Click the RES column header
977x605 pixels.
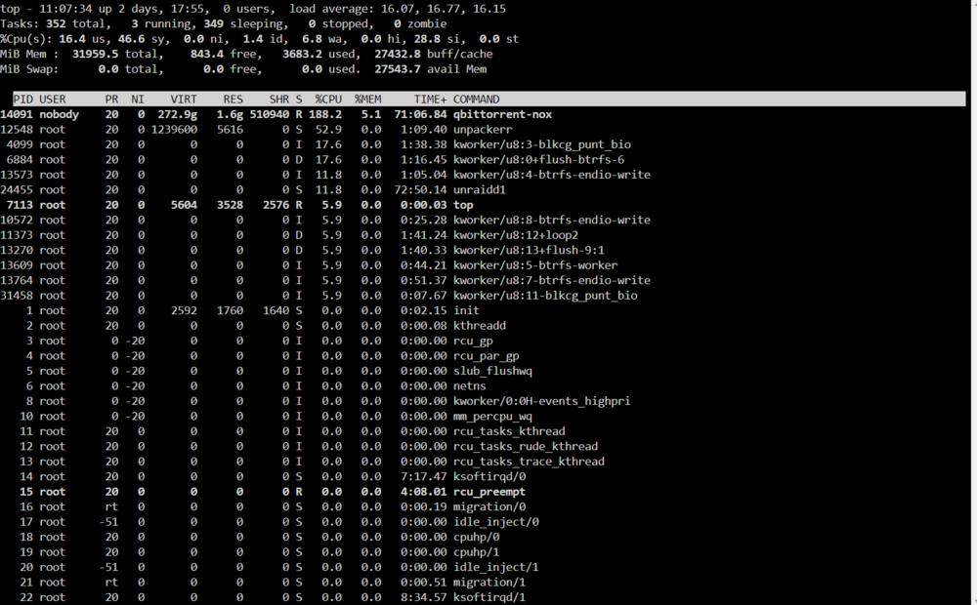[234, 99]
